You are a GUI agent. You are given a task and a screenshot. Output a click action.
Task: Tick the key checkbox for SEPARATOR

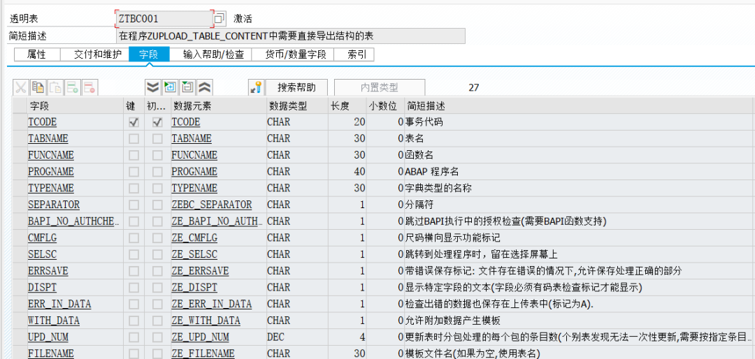coord(134,205)
